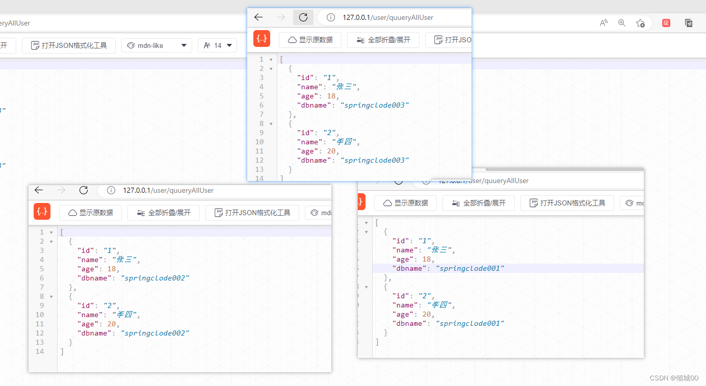Click age value 20 in springclode002 window
Viewport: 706px width, 386px height.
coord(112,324)
